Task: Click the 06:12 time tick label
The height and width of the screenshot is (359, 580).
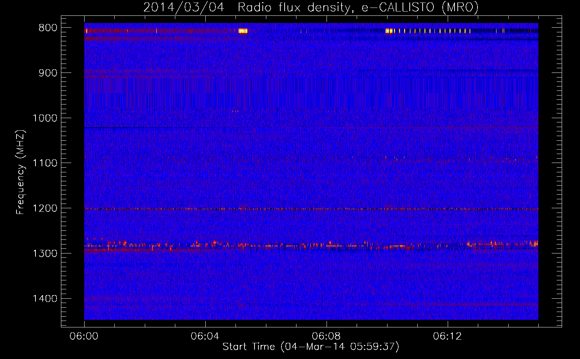Action: (x=447, y=336)
